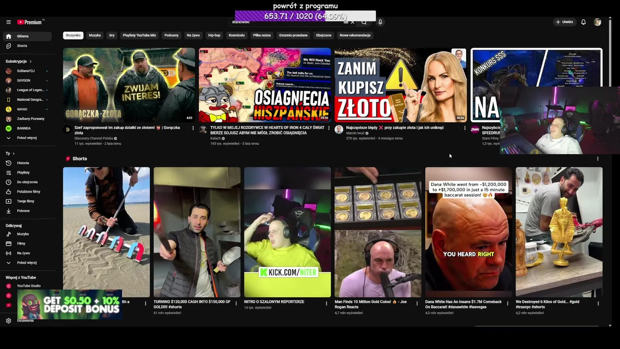The width and height of the screenshot is (620, 349).
Task: Open options for Gorączka złota video
Action: (193, 128)
